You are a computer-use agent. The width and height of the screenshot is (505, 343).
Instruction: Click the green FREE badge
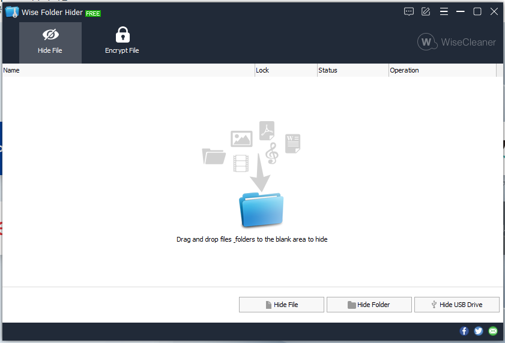click(x=93, y=14)
